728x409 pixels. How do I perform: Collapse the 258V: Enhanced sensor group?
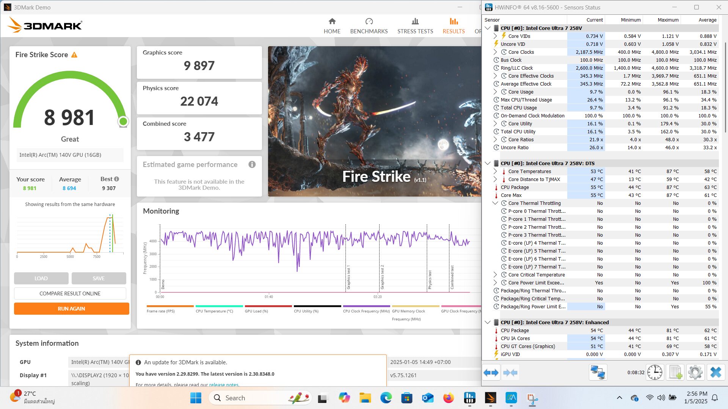pos(488,322)
